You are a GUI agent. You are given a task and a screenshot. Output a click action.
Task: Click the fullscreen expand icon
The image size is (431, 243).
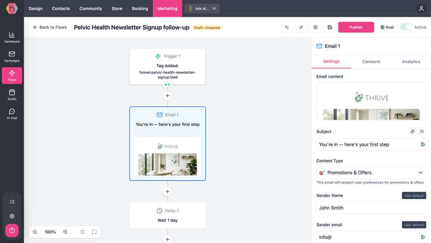(94, 232)
